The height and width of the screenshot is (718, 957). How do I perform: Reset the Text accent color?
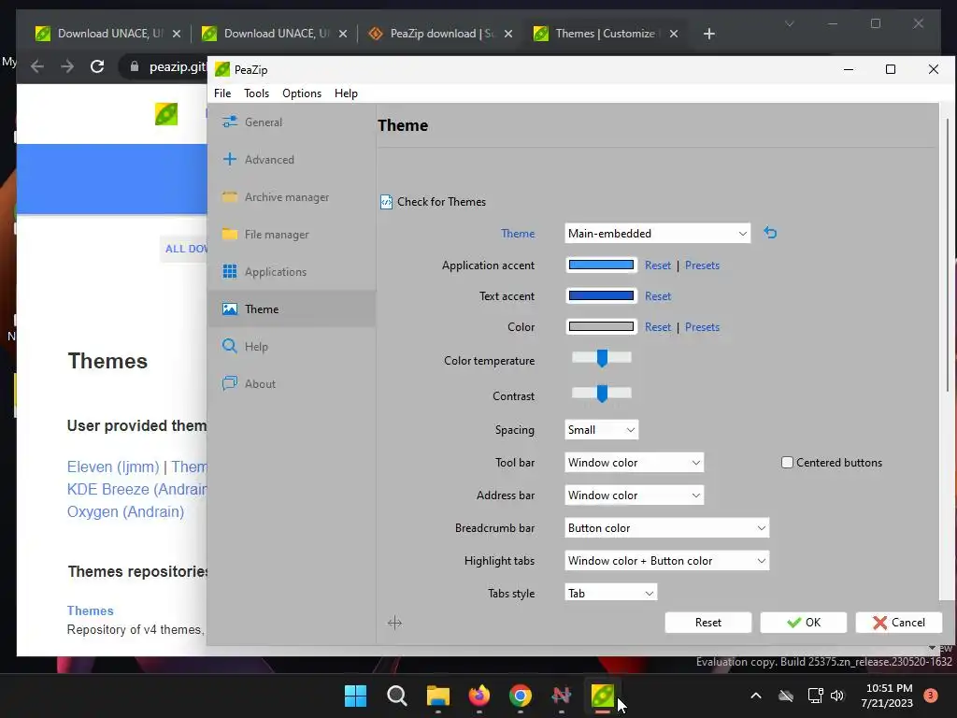pyautogui.click(x=657, y=296)
